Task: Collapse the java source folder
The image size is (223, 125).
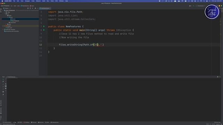Action: coord(8,17)
